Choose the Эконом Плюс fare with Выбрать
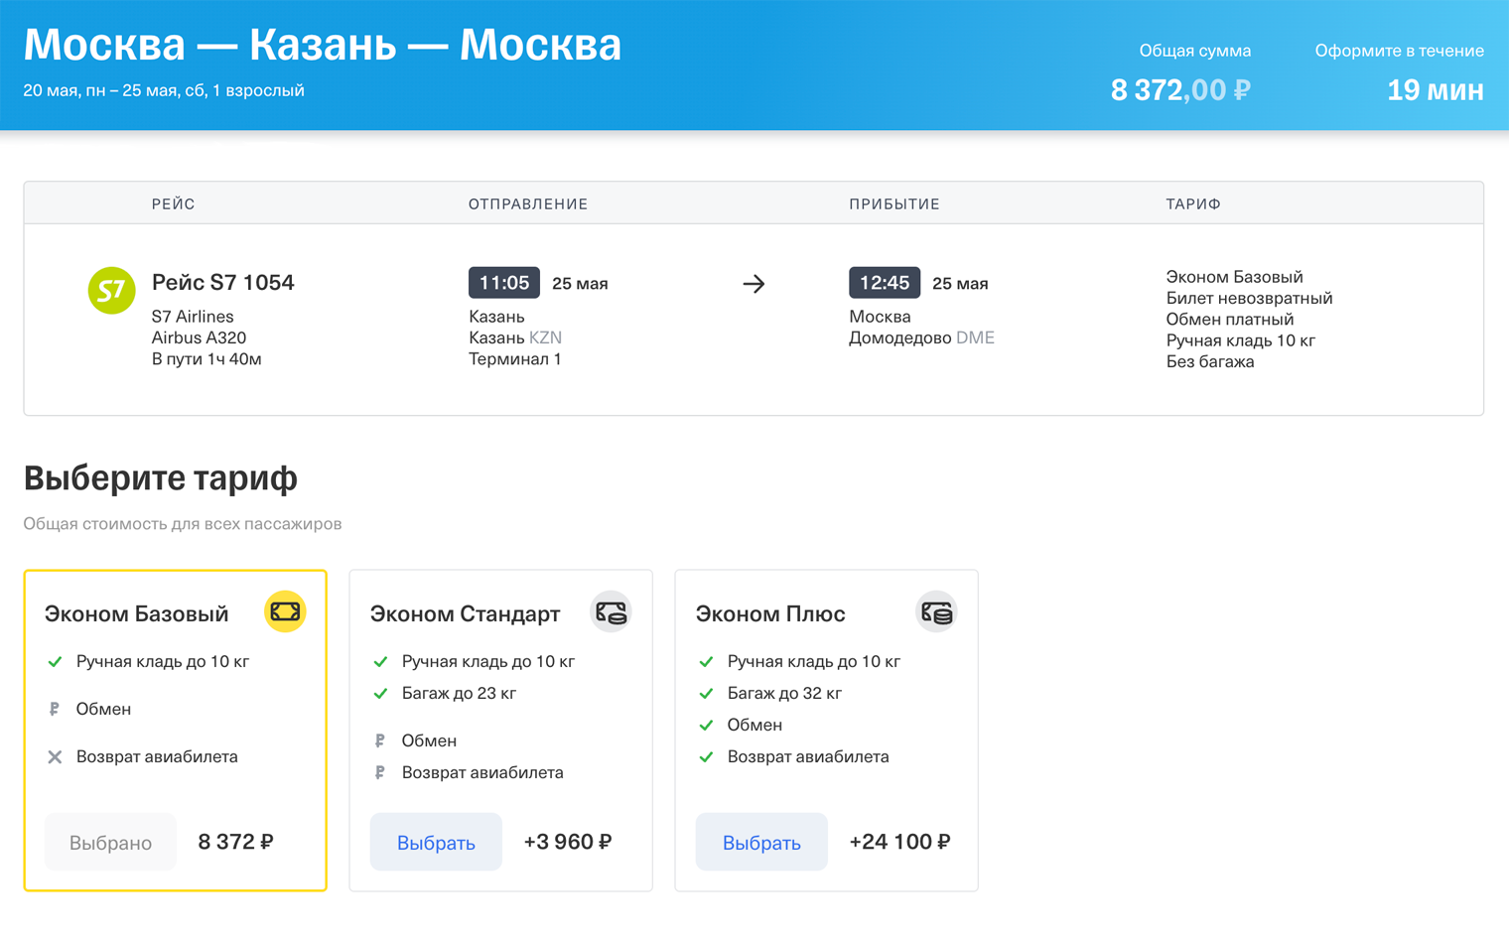 (x=761, y=842)
